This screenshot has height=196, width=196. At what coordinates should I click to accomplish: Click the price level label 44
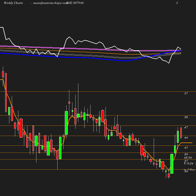coord(186,138)
